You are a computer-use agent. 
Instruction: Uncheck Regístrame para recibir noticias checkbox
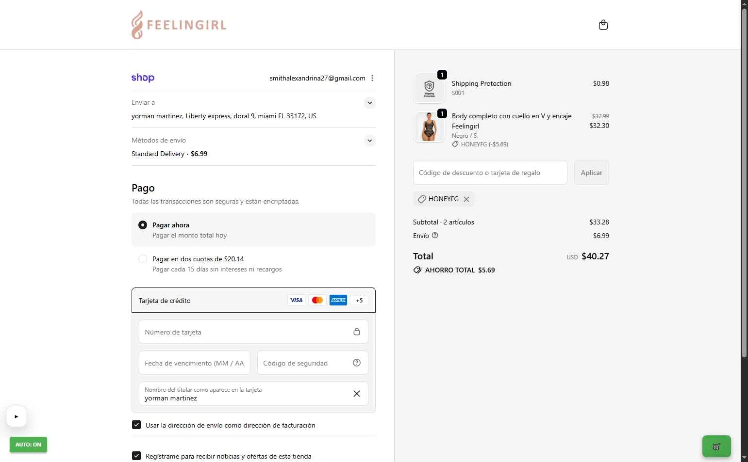click(136, 456)
